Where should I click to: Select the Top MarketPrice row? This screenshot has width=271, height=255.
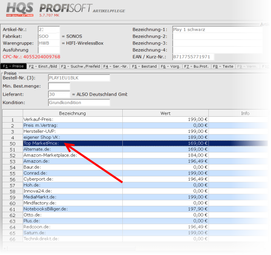[x=135, y=143]
